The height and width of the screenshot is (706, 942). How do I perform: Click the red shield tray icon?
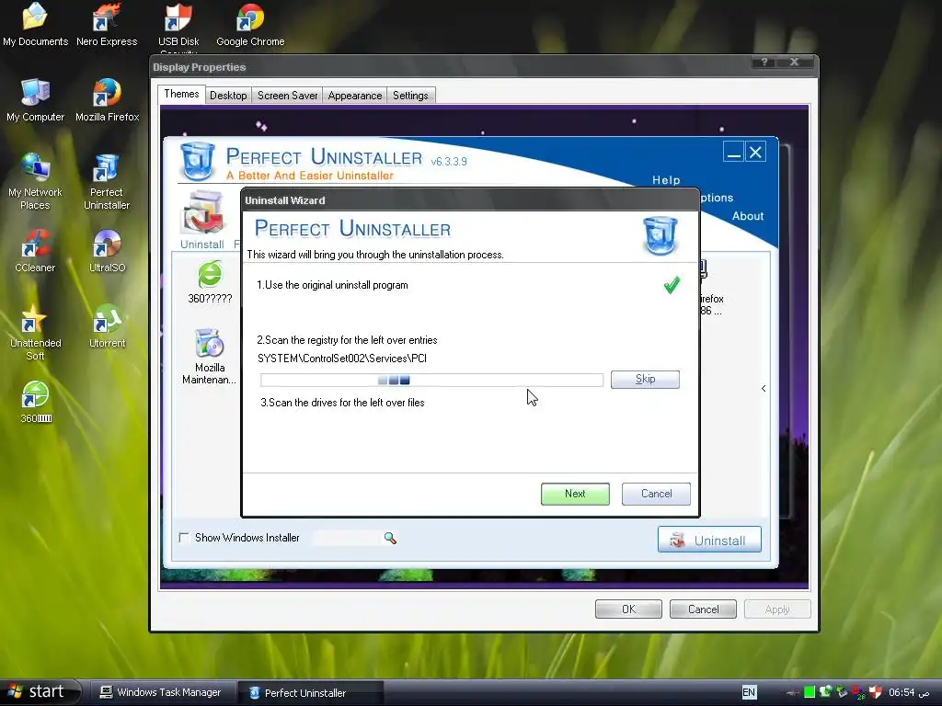point(876,692)
